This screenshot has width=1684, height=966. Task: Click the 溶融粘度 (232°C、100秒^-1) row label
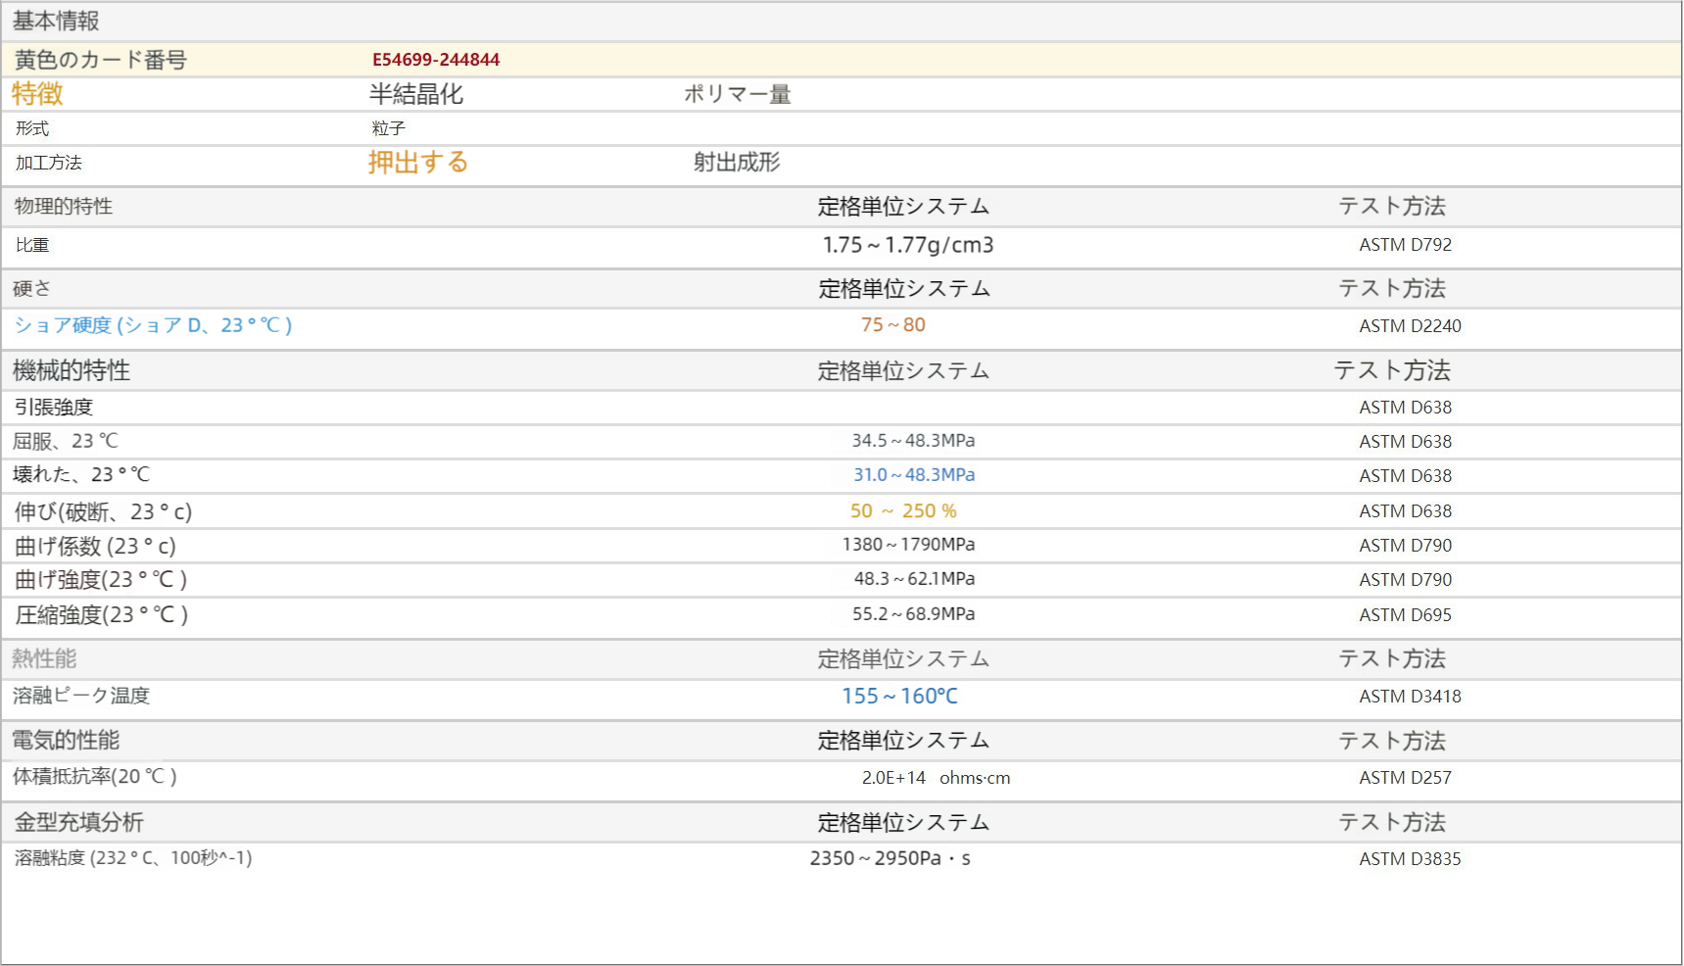(x=132, y=858)
